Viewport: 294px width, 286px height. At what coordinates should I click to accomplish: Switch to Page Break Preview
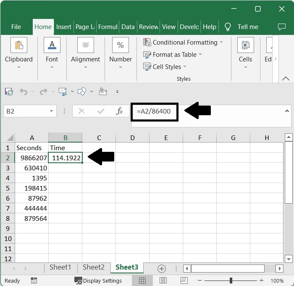coord(184,281)
